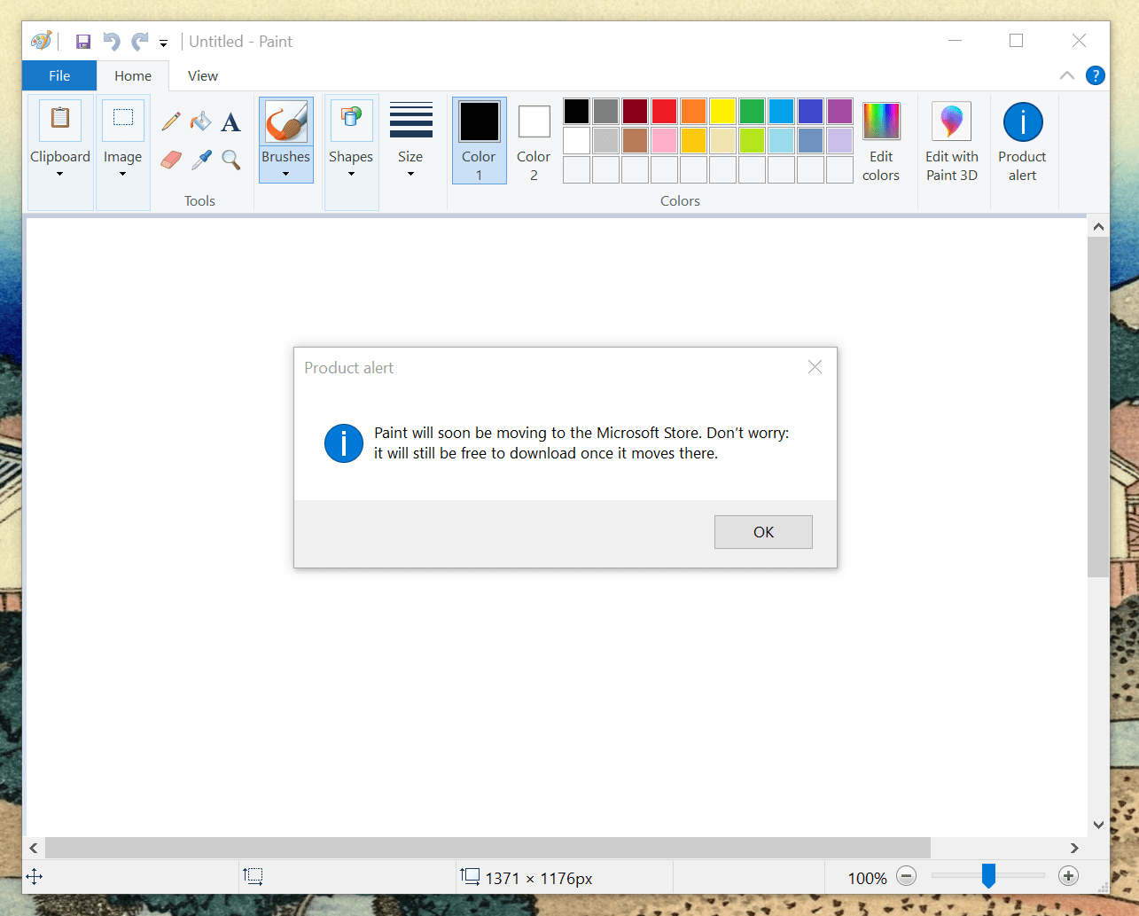Screen dimensions: 1139x916
Task: Click the Redo arrow in the title bar
Action: (x=139, y=42)
